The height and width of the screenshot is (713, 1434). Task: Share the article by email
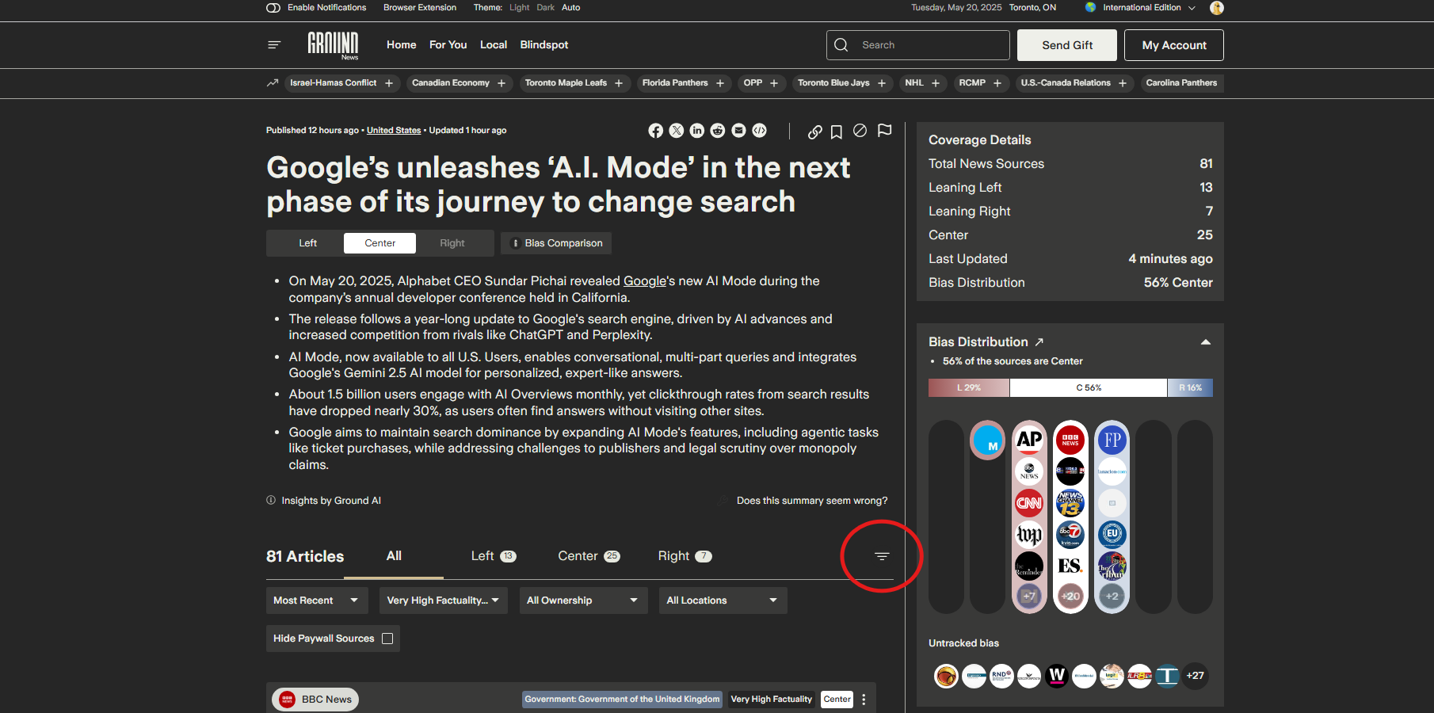(x=738, y=131)
